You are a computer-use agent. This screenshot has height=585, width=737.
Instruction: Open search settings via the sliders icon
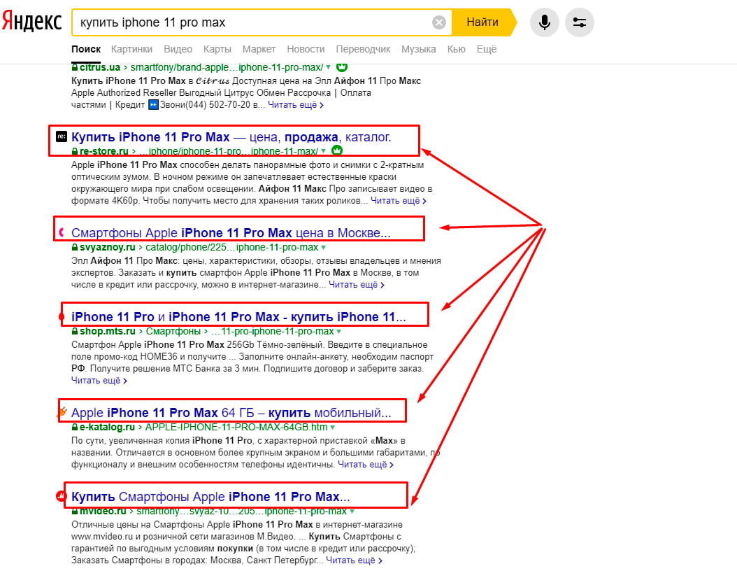[x=579, y=22]
